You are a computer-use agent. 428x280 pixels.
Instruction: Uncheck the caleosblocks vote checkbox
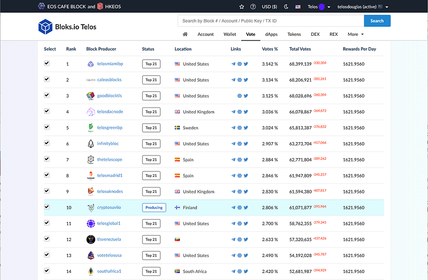click(47, 79)
